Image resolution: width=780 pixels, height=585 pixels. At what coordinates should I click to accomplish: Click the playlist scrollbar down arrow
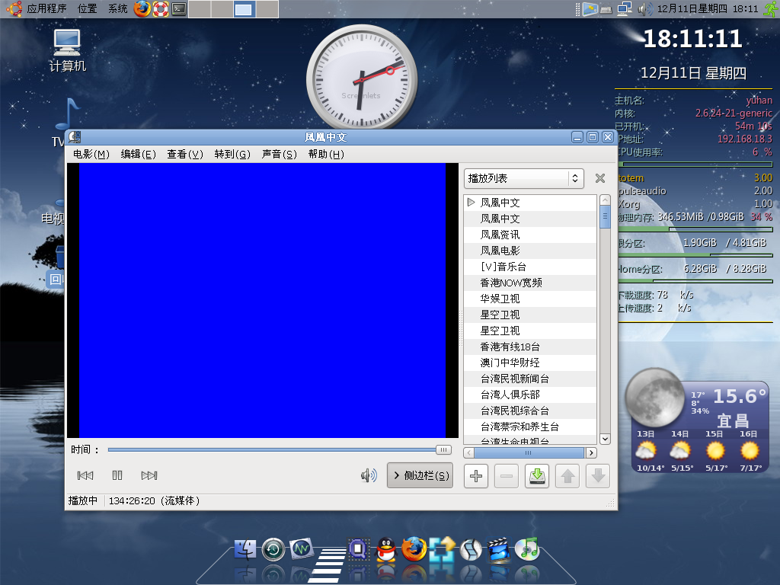pyautogui.click(x=605, y=439)
